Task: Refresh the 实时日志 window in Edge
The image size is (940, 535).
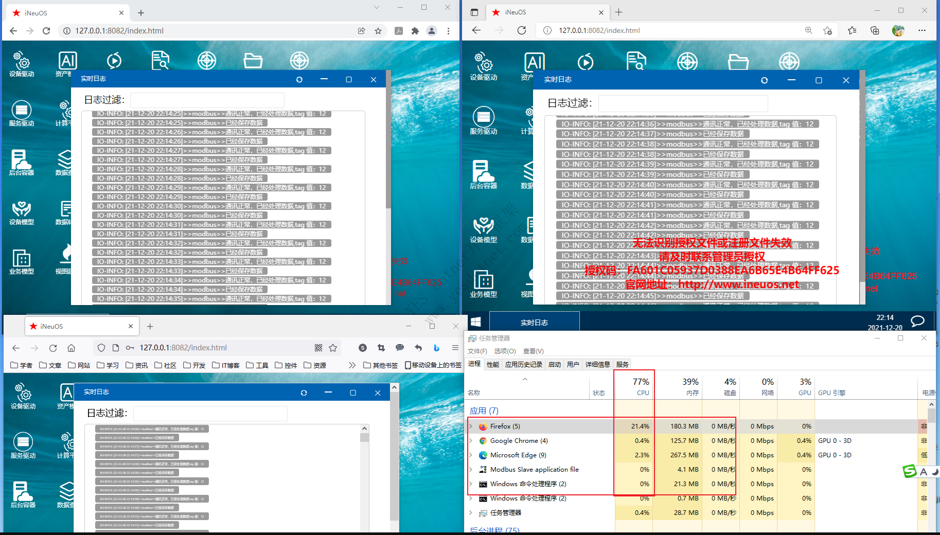Action: coord(765,80)
